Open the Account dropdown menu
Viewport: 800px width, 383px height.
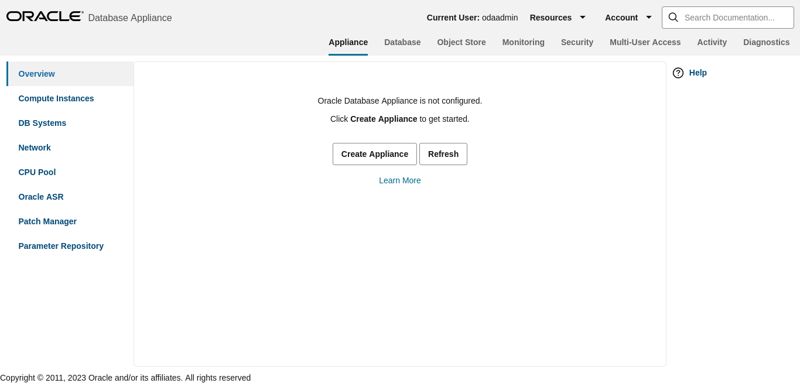tap(628, 18)
